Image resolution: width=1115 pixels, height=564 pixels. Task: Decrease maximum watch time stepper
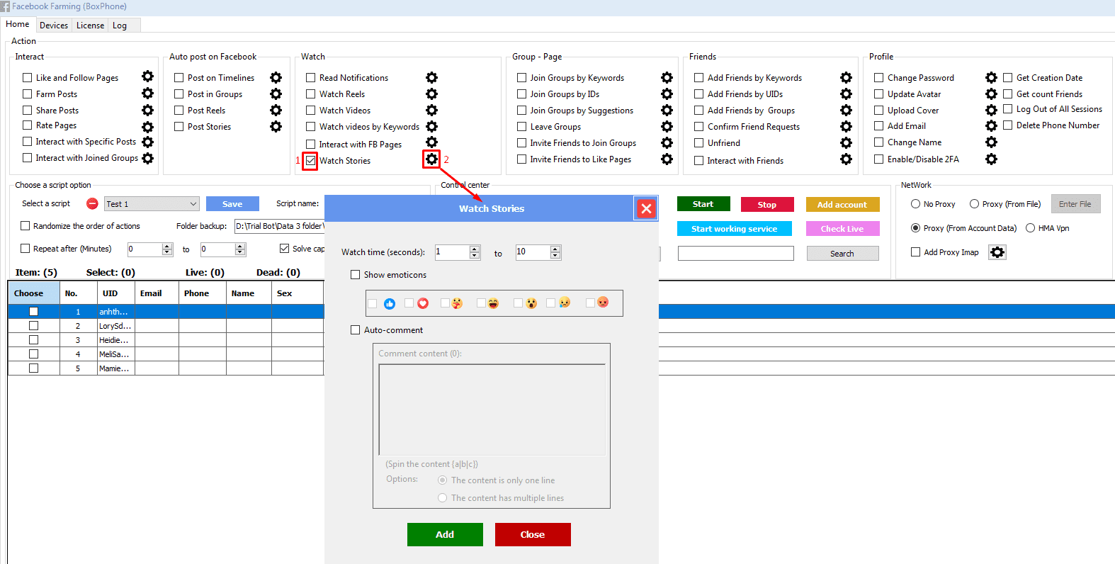555,256
